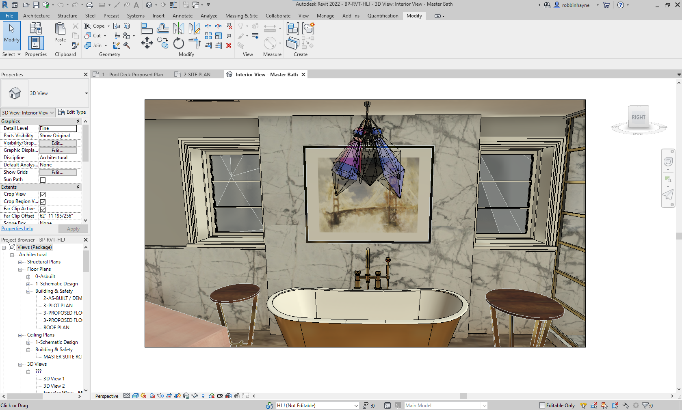Open the Collaborate ribbon tab
Image resolution: width=682 pixels, height=410 pixels.
tap(278, 16)
